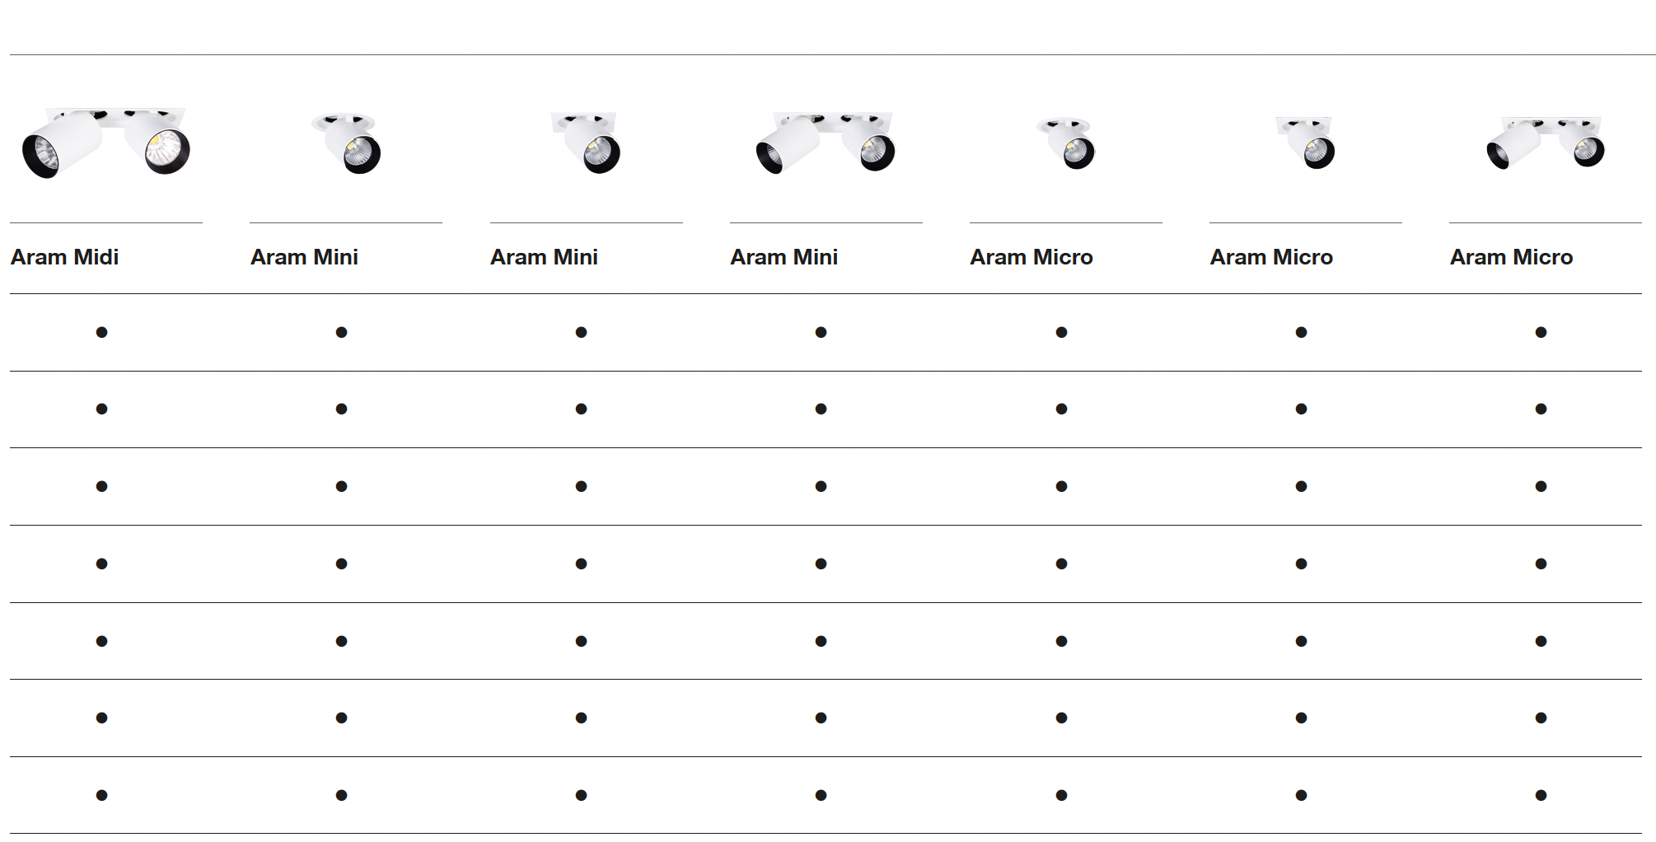Select the round-trim Aram Mini spotlight image
Screen dimensions: 1656x842
pos(346,143)
